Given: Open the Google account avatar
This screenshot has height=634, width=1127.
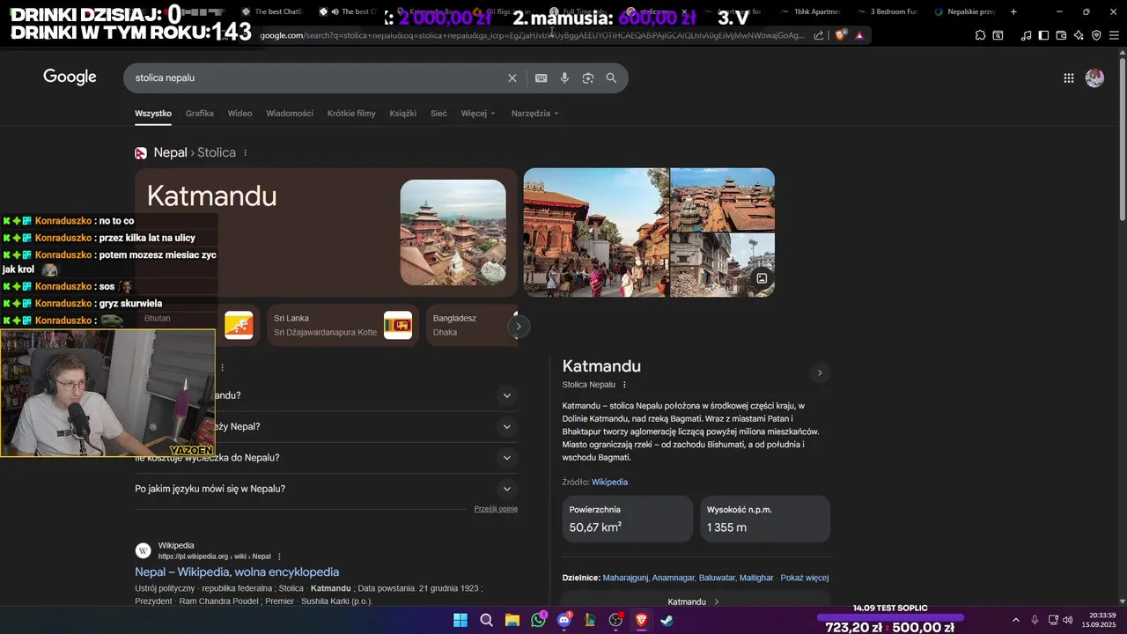Looking at the screenshot, I should 1094,78.
